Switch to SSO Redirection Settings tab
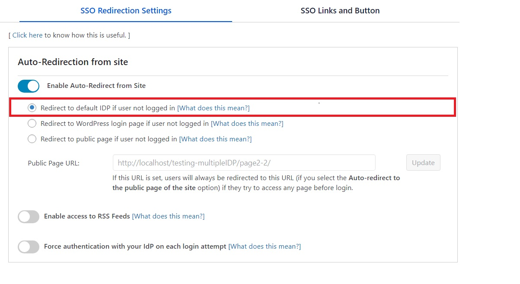Viewport: 520px width, 284px height. 126,11
